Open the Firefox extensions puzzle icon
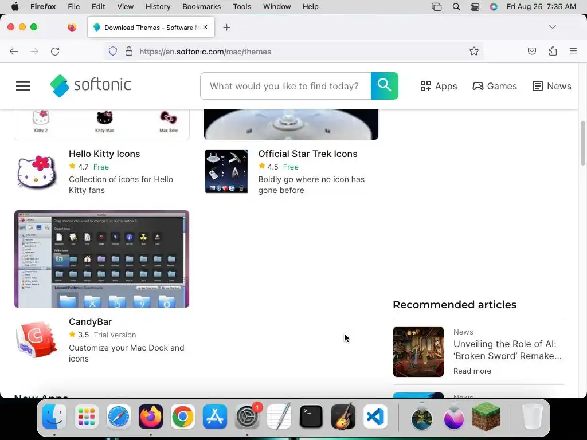587x440 pixels. point(553,51)
